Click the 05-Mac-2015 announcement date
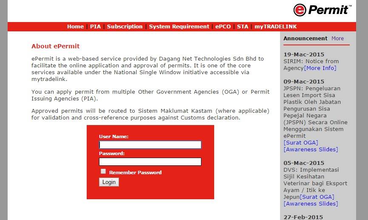 pyautogui.click(x=304, y=163)
